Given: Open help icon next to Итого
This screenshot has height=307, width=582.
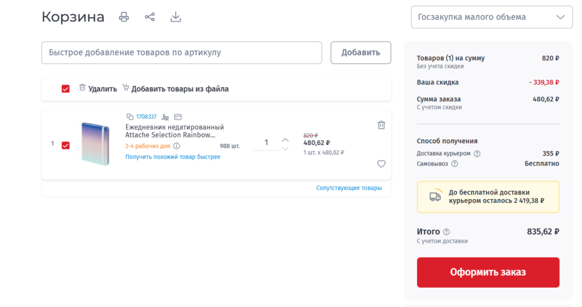Looking at the screenshot, I should [x=447, y=232].
